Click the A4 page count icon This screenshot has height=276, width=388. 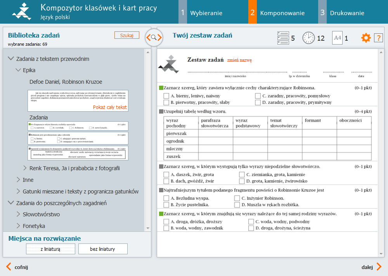337,38
